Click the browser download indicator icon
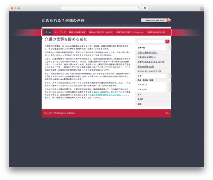This screenshot has height=180, width=213. click(x=145, y=8)
